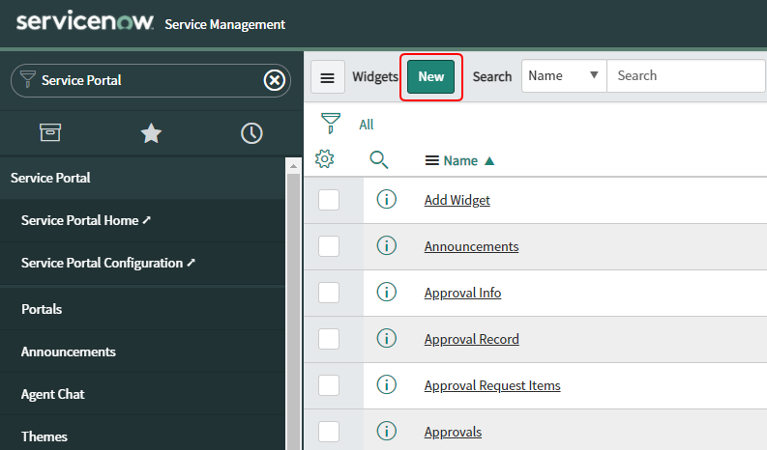This screenshot has height=450, width=767.
Task: Check the Add Widget row checkbox
Action: (329, 200)
